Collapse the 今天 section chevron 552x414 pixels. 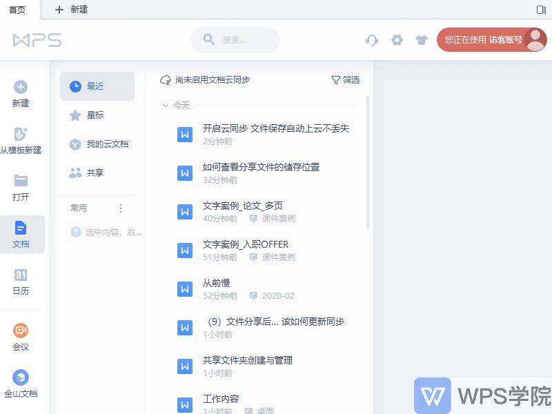[x=165, y=106]
